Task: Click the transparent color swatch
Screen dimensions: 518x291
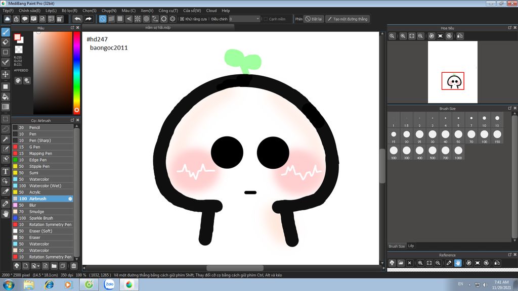Action: pos(19,50)
